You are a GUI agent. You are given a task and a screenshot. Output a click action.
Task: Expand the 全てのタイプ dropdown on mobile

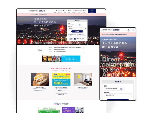coord(118,95)
